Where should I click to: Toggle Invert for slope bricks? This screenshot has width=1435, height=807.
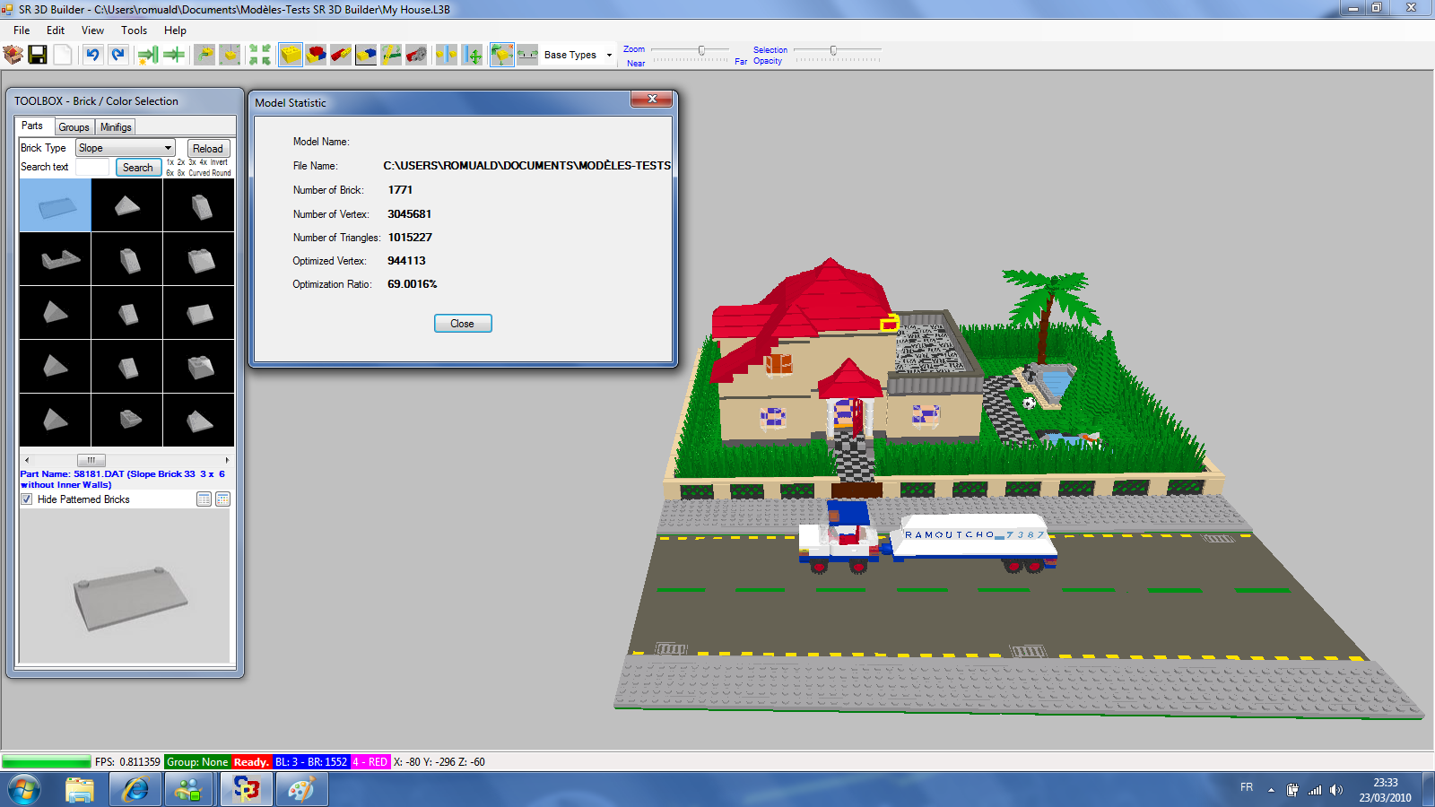coord(218,161)
